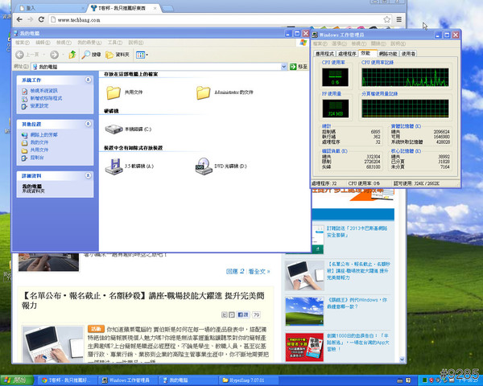Click the Explorer Back arrow button

pos(25,54)
